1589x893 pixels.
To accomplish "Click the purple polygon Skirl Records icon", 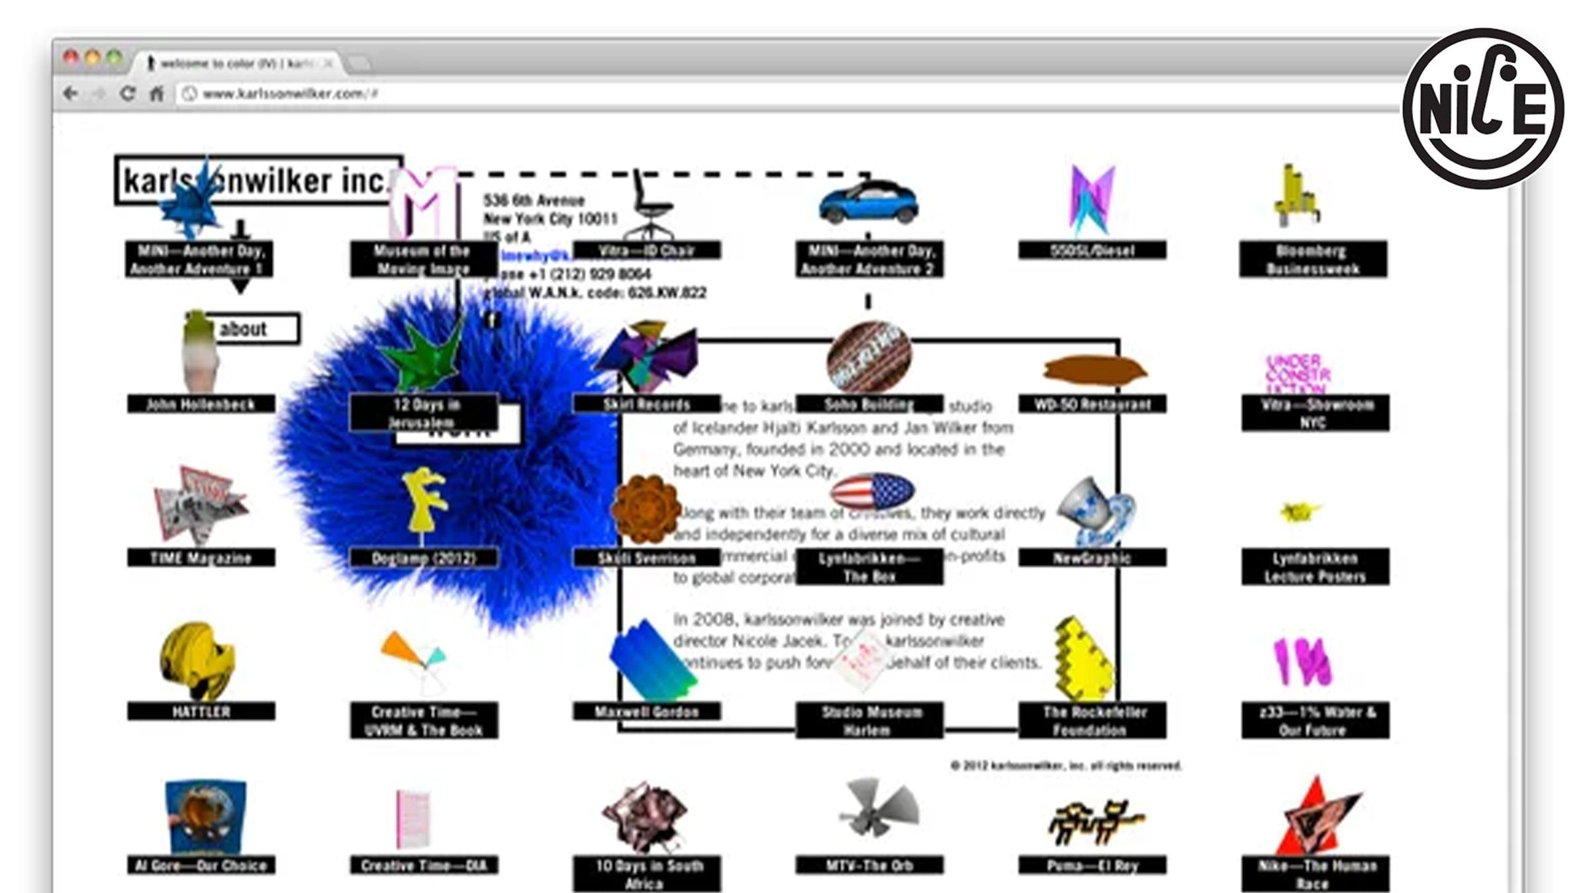I will (647, 357).
